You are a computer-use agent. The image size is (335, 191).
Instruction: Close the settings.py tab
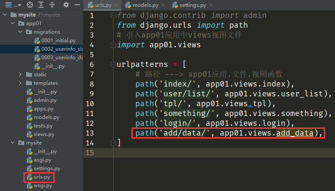coord(211,5)
